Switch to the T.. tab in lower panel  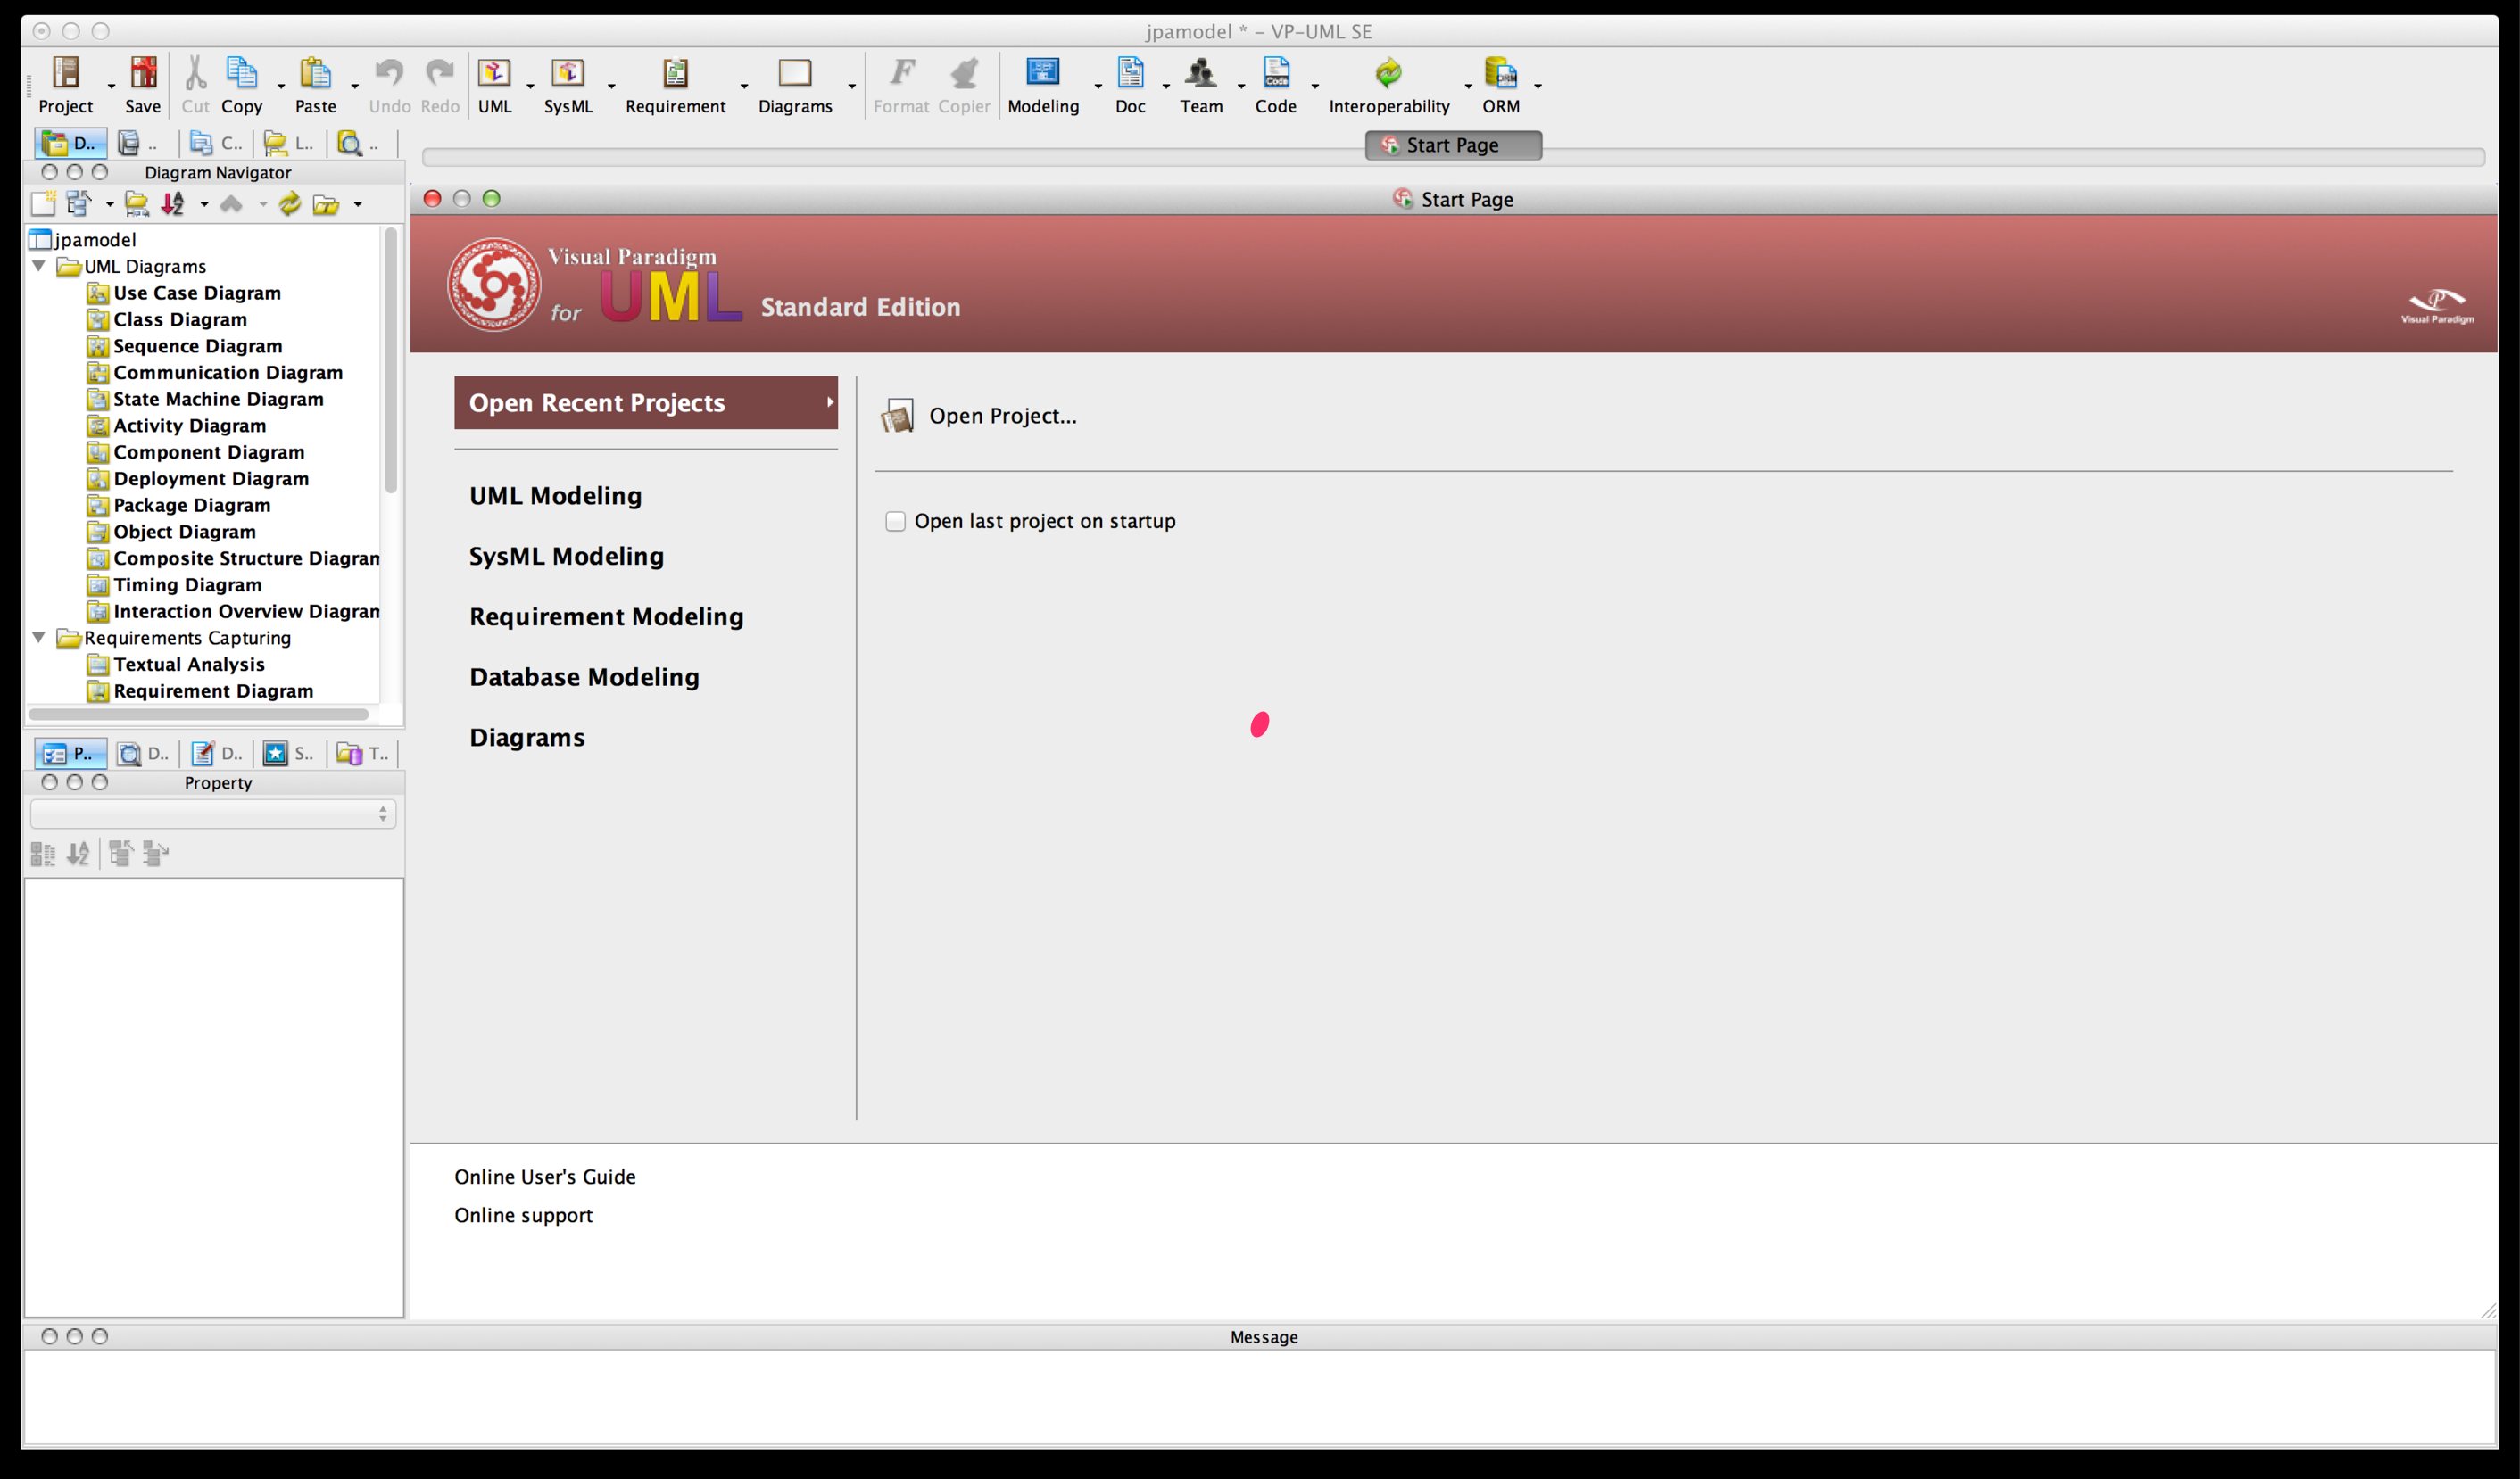363,754
